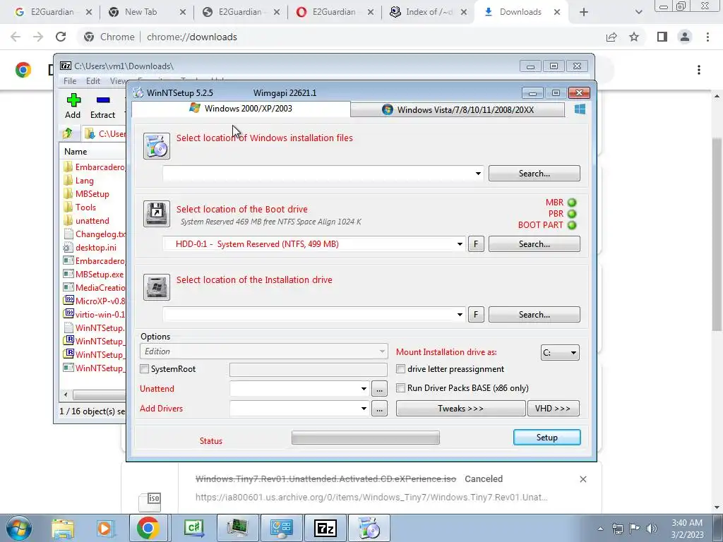This screenshot has width=723, height=542.
Task: Click Chrome bookmark star icon
Action: point(634,37)
